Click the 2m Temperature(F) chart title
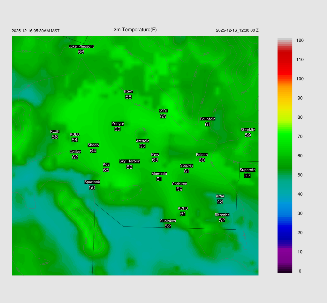 click(135, 30)
